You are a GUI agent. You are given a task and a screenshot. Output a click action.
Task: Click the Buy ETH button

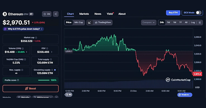[173, 13]
